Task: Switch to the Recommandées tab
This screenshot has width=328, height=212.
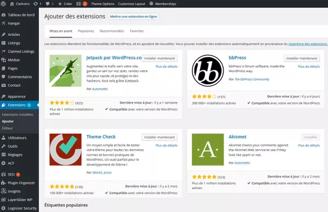Action: [x=112, y=31]
